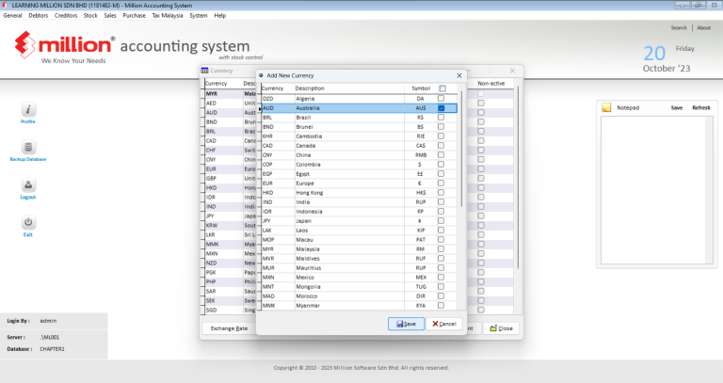Viewport: 723px width, 383px height.
Task: Open the Debtors menu
Action: pos(39,16)
